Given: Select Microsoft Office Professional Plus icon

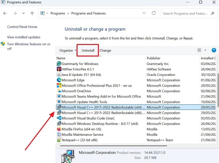Looking at the screenshot, I should (x=59, y=85).
